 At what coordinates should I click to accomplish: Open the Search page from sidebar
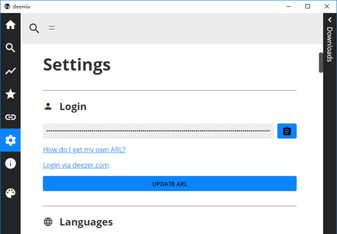(x=10, y=48)
